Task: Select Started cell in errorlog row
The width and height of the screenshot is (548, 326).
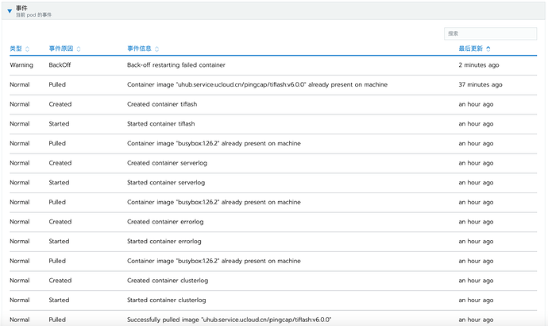Action: point(59,242)
